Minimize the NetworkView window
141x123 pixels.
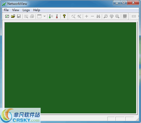(x=117, y=3)
